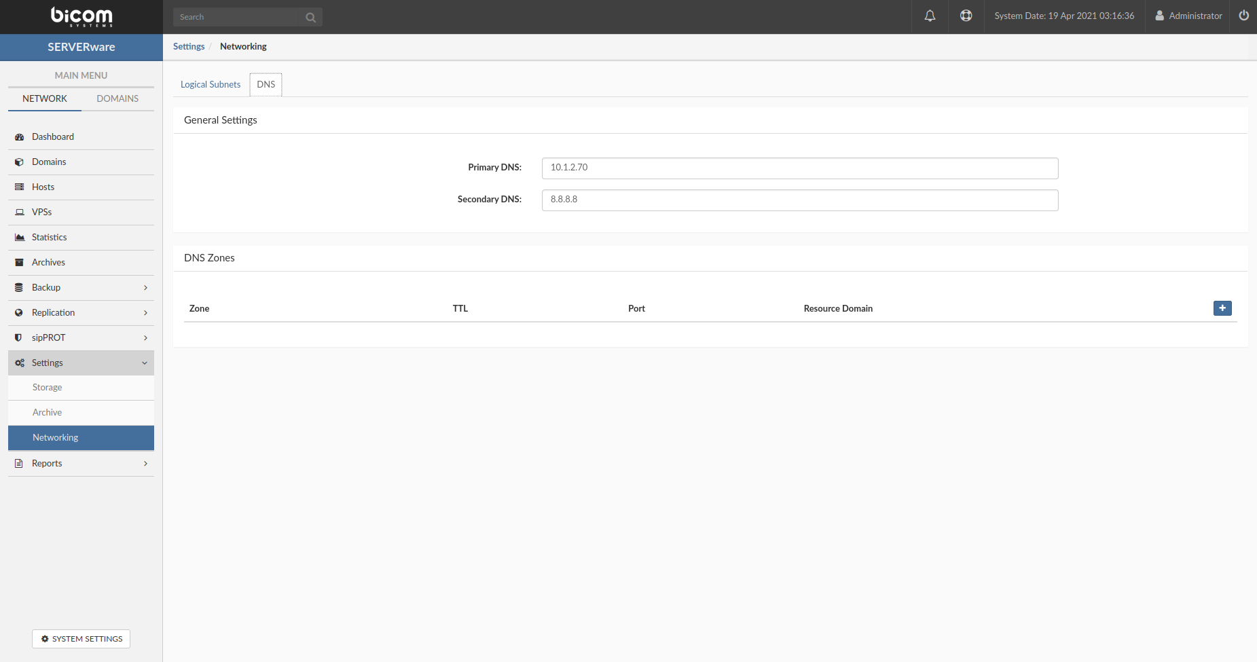Click the support globe icon in top bar
Screen dimensions: 1257x662
pos(966,16)
